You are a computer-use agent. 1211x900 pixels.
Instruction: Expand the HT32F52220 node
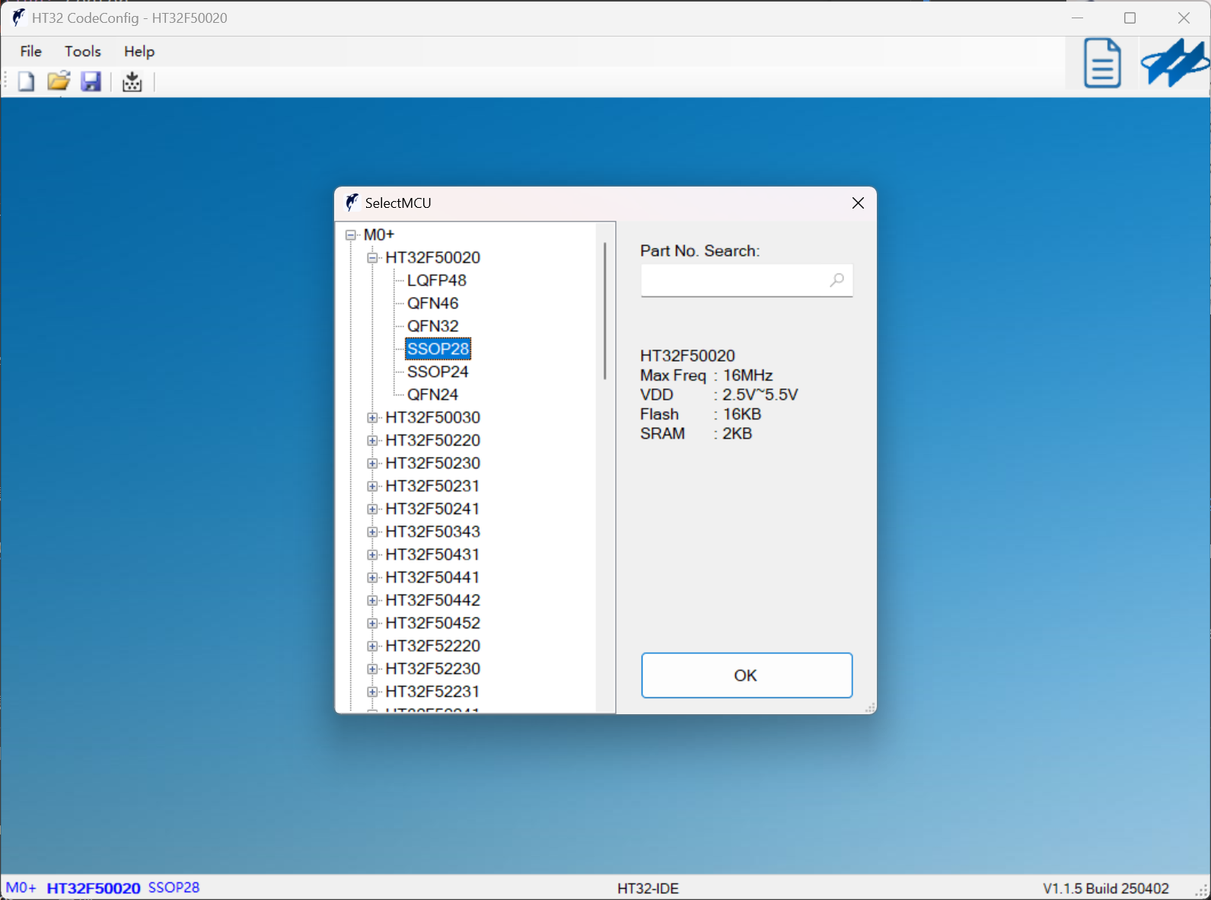[372, 646]
